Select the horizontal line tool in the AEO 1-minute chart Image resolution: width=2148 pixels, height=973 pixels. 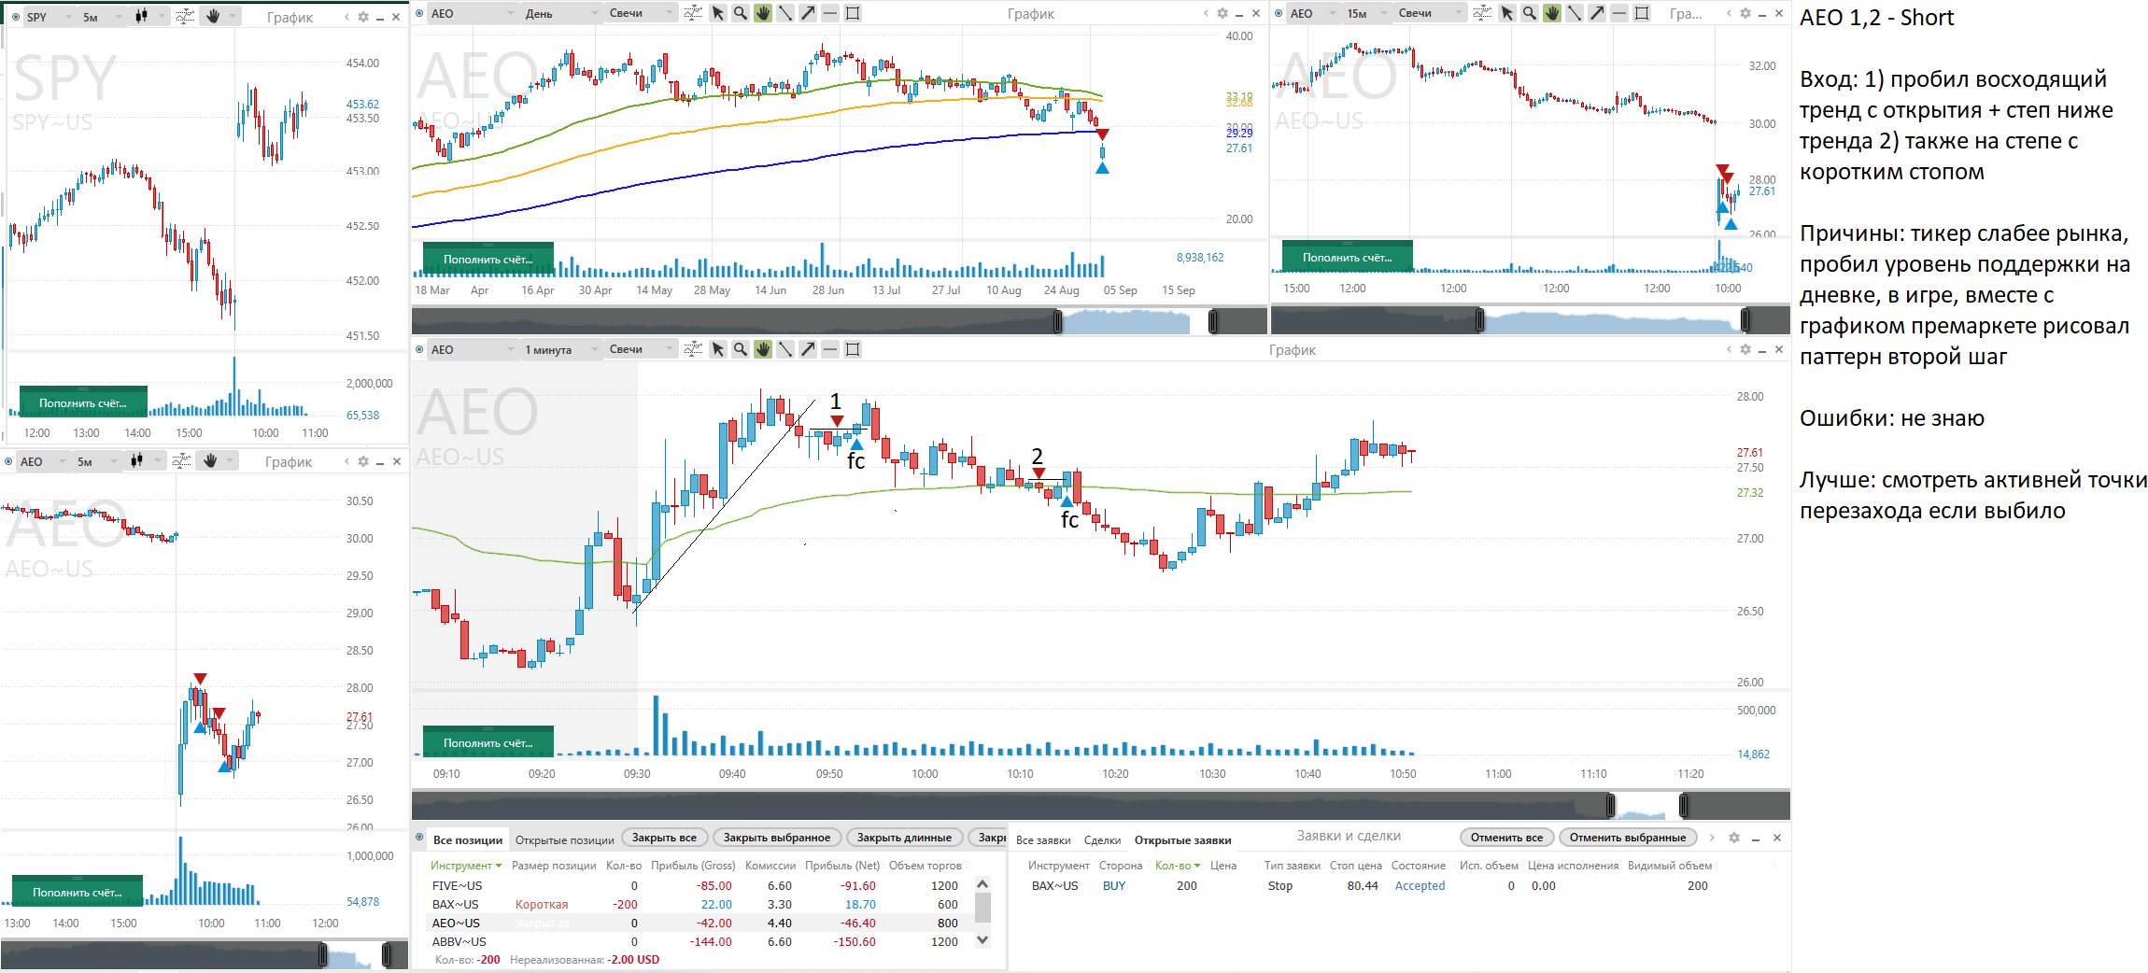pyautogui.click(x=830, y=349)
